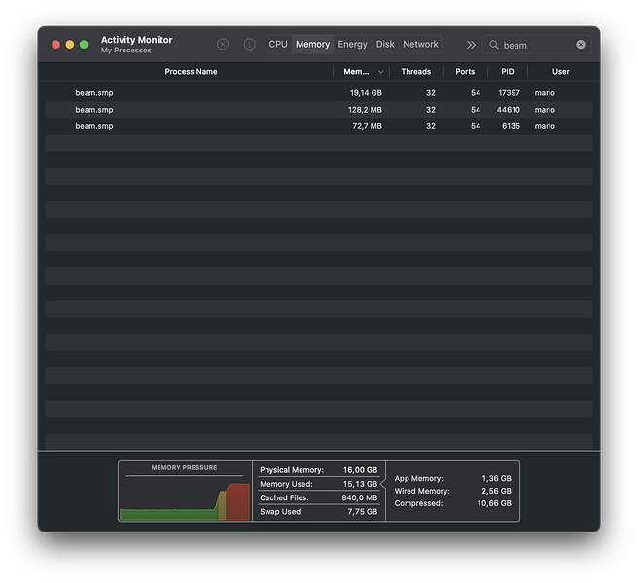Click the search magnifier icon
The height and width of the screenshot is (583, 639).
tap(494, 45)
